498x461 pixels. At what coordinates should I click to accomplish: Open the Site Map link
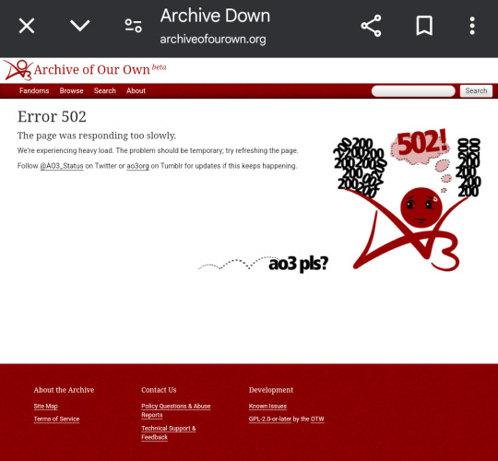[46, 407]
